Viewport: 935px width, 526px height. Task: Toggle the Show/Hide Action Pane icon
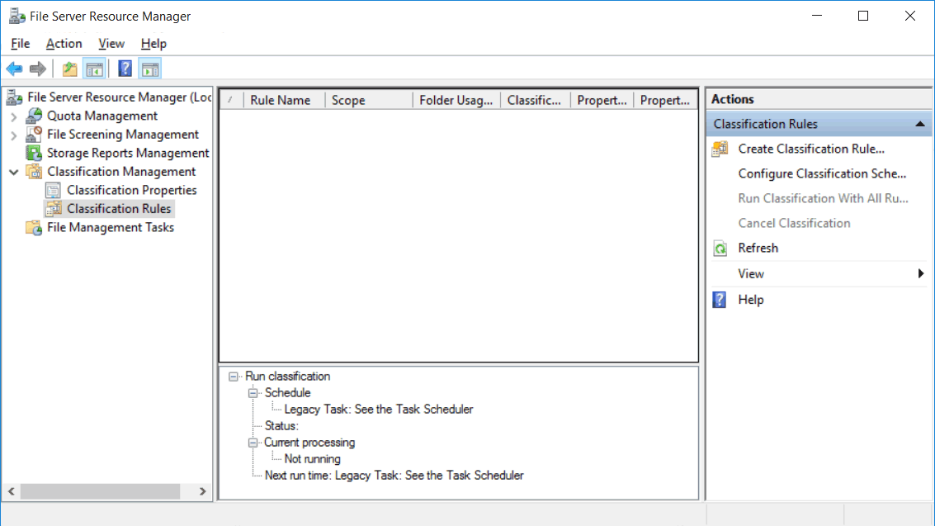point(150,69)
